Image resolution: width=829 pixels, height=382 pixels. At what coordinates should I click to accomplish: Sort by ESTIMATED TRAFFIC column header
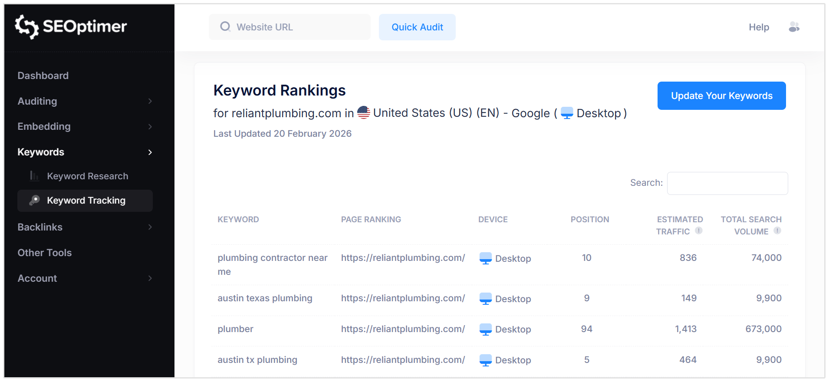pyautogui.click(x=679, y=225)
